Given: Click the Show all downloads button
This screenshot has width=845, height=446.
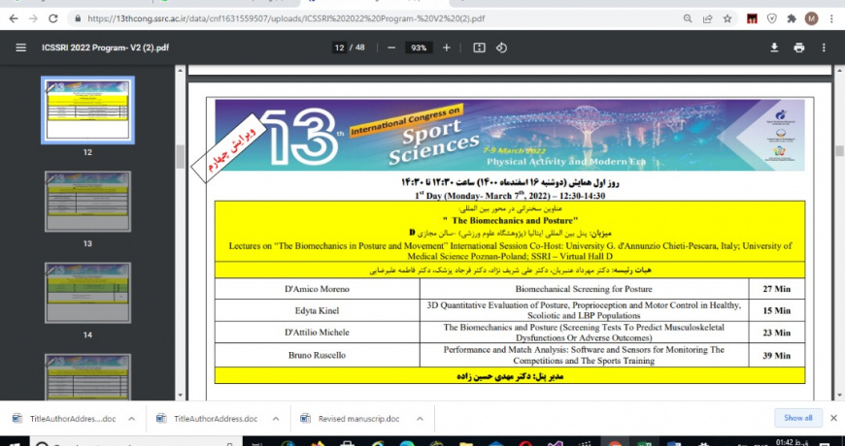Looking at the screenshot, I should coord(798,418).
